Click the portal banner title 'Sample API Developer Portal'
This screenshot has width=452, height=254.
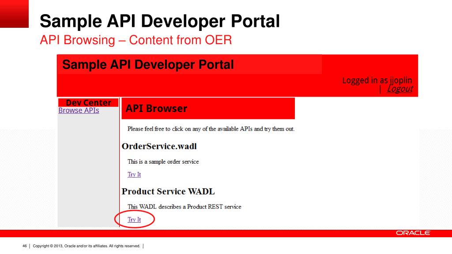[x=148, y=64]
